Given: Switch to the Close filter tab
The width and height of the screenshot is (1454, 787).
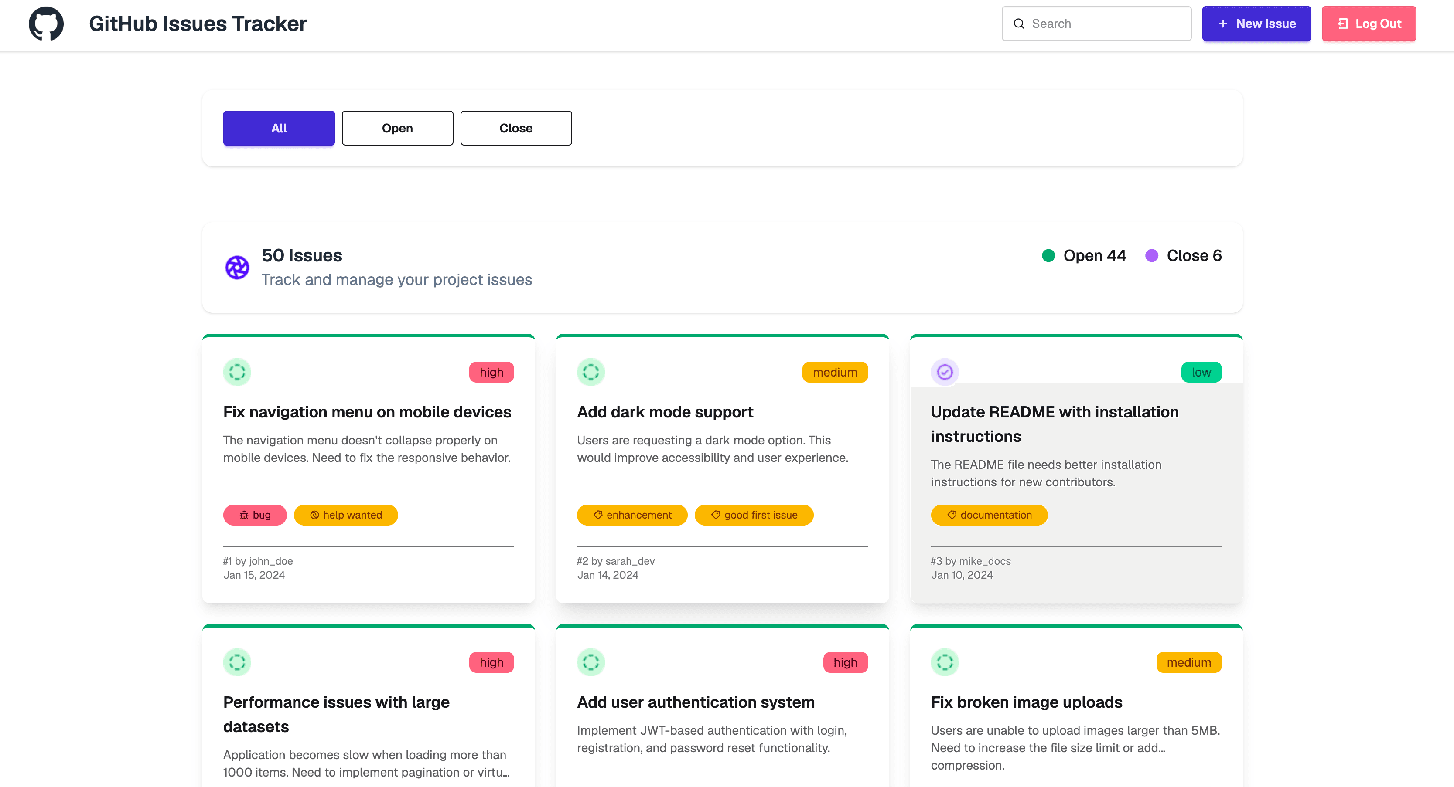Looking at the screenshot, I should point(516,128).
